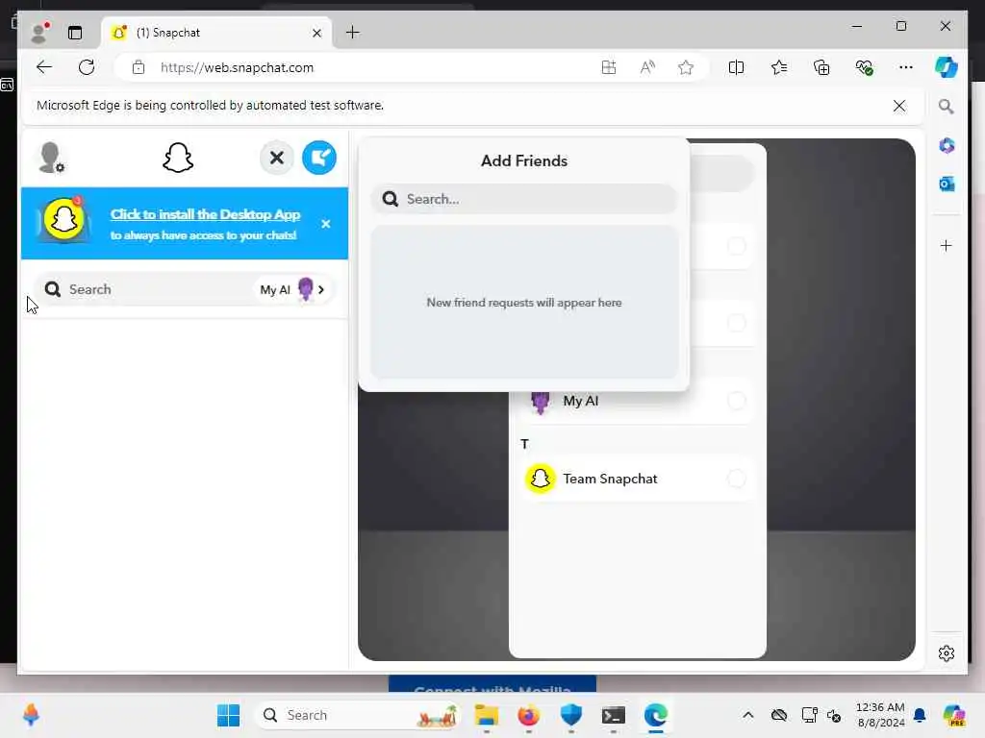The height and width of the screenshot is (738, 985).
Task: Add a new sidebar app with plus
Action: tap(947, 245)
